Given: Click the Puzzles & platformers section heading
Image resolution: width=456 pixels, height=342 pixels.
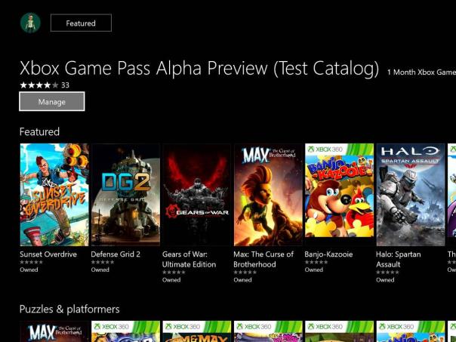Looking at the screenshot, I should pos(69,309).
